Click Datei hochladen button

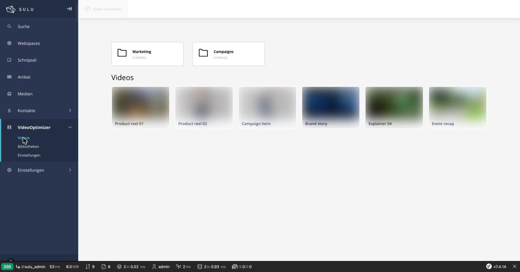pyautogui.click(x=103, y=9)
